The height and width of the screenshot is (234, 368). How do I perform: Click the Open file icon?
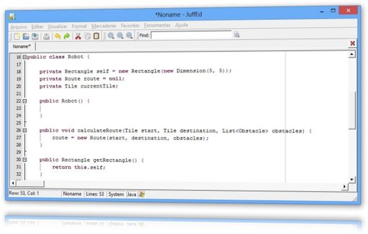click(26, 37)
